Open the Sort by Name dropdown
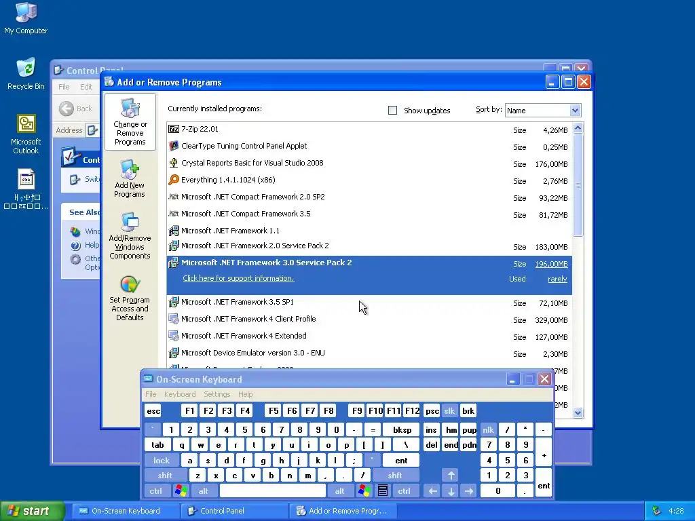695x521 pixels. point(543,111)
